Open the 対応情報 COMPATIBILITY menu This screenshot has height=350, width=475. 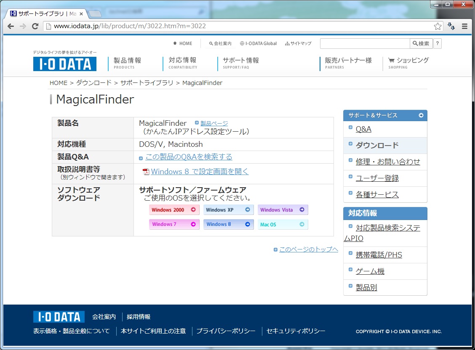tap(182, 63)
